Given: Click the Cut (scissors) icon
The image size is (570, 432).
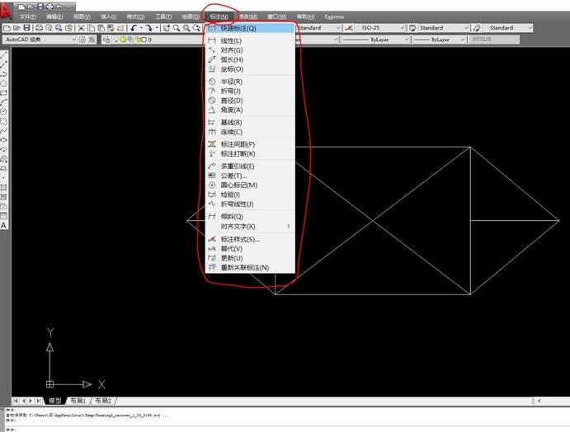Looking at the screenshot, I should 82,28.
